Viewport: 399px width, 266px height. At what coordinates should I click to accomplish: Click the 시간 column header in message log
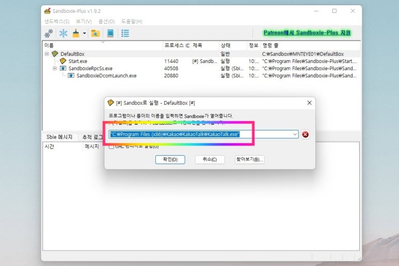click(63, 146)
